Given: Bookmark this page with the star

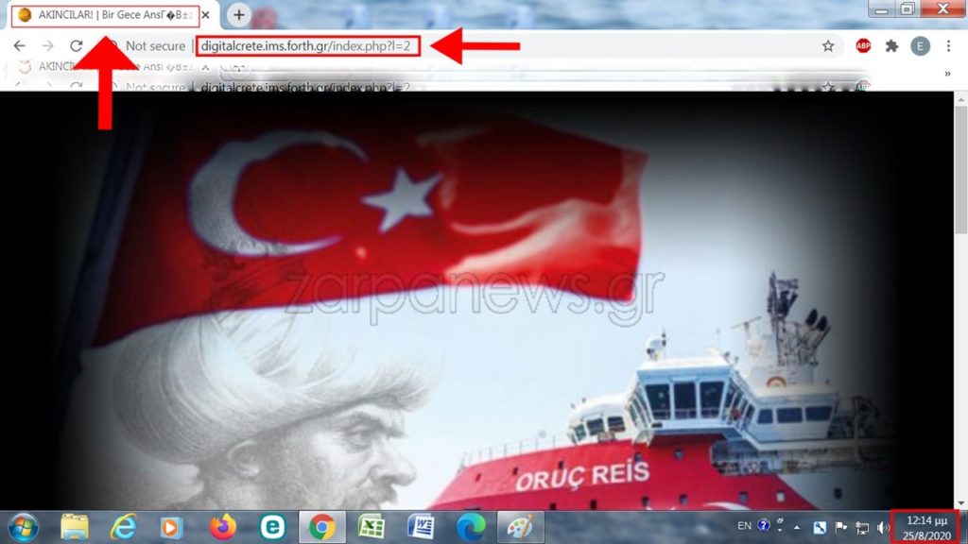Looking at the screenshot, I should [828, 45].
